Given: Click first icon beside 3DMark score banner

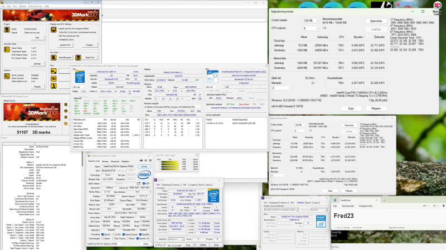Looking at the screenshot, I should 66,104.
